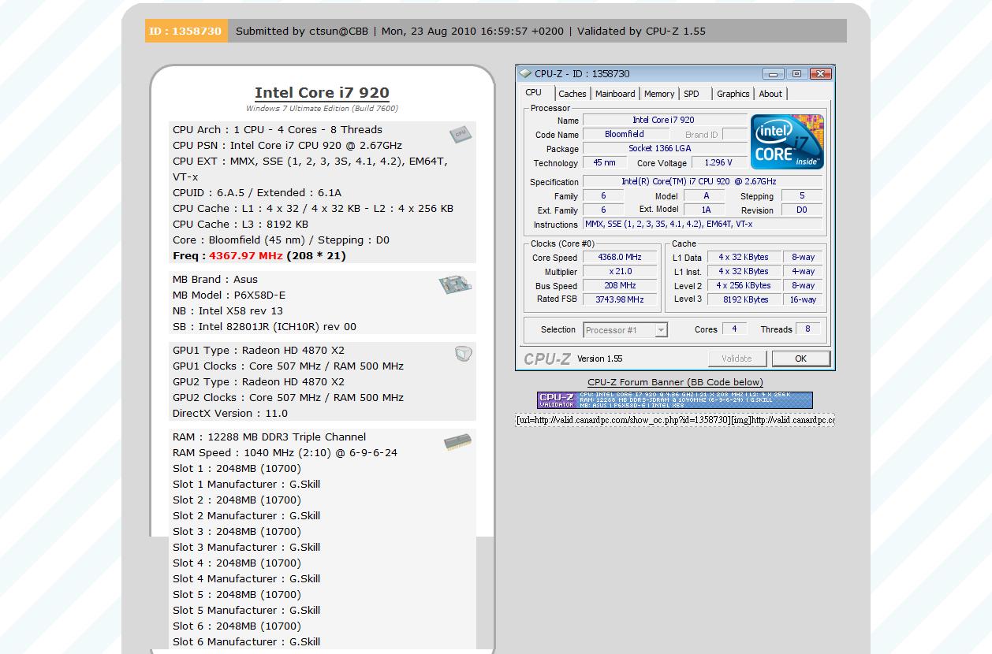This screenshot has height=654, width=992.
Task: Click the DirectX Version : 11.0 line
Action: point(230,414)
